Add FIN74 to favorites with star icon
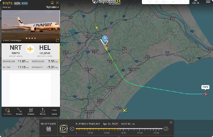The height and width of the screenshot is (137, 213). tap(52, 3)
